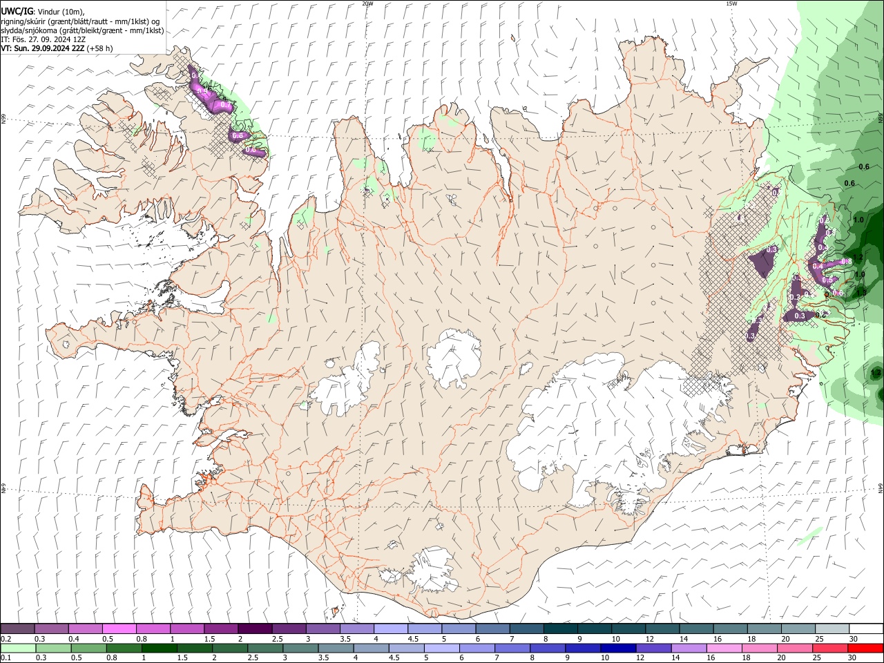
Task: Click light pink rain-scale swatch between 16 and 18
Action: point(724,648)
